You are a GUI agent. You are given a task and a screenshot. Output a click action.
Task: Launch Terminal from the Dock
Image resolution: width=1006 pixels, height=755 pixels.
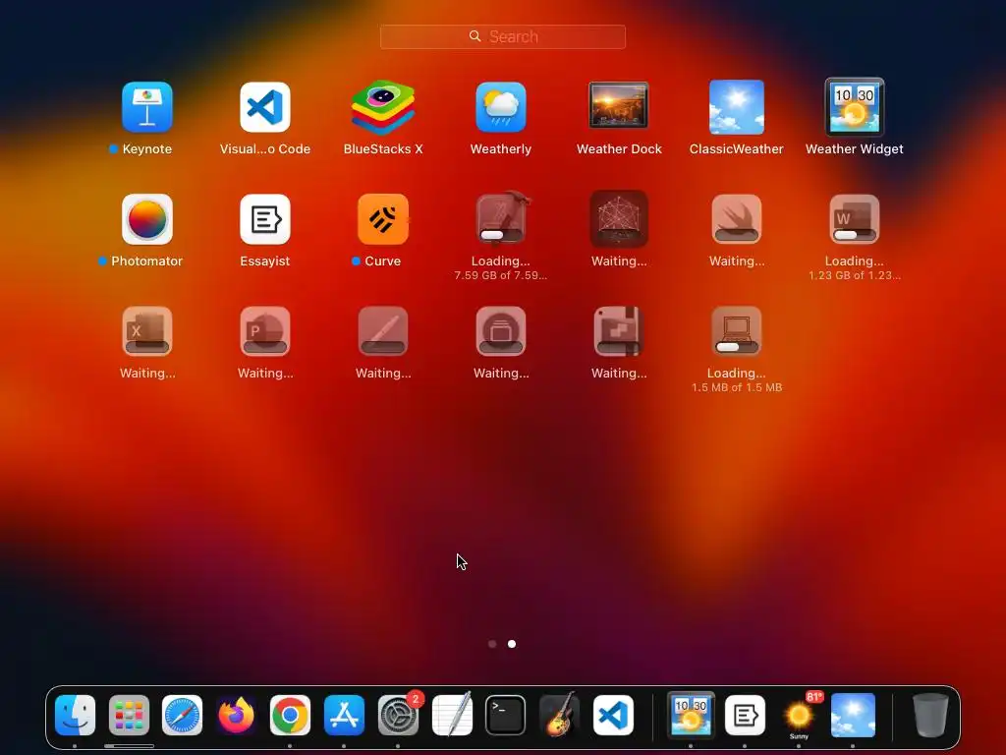click(x=506, y=716)
